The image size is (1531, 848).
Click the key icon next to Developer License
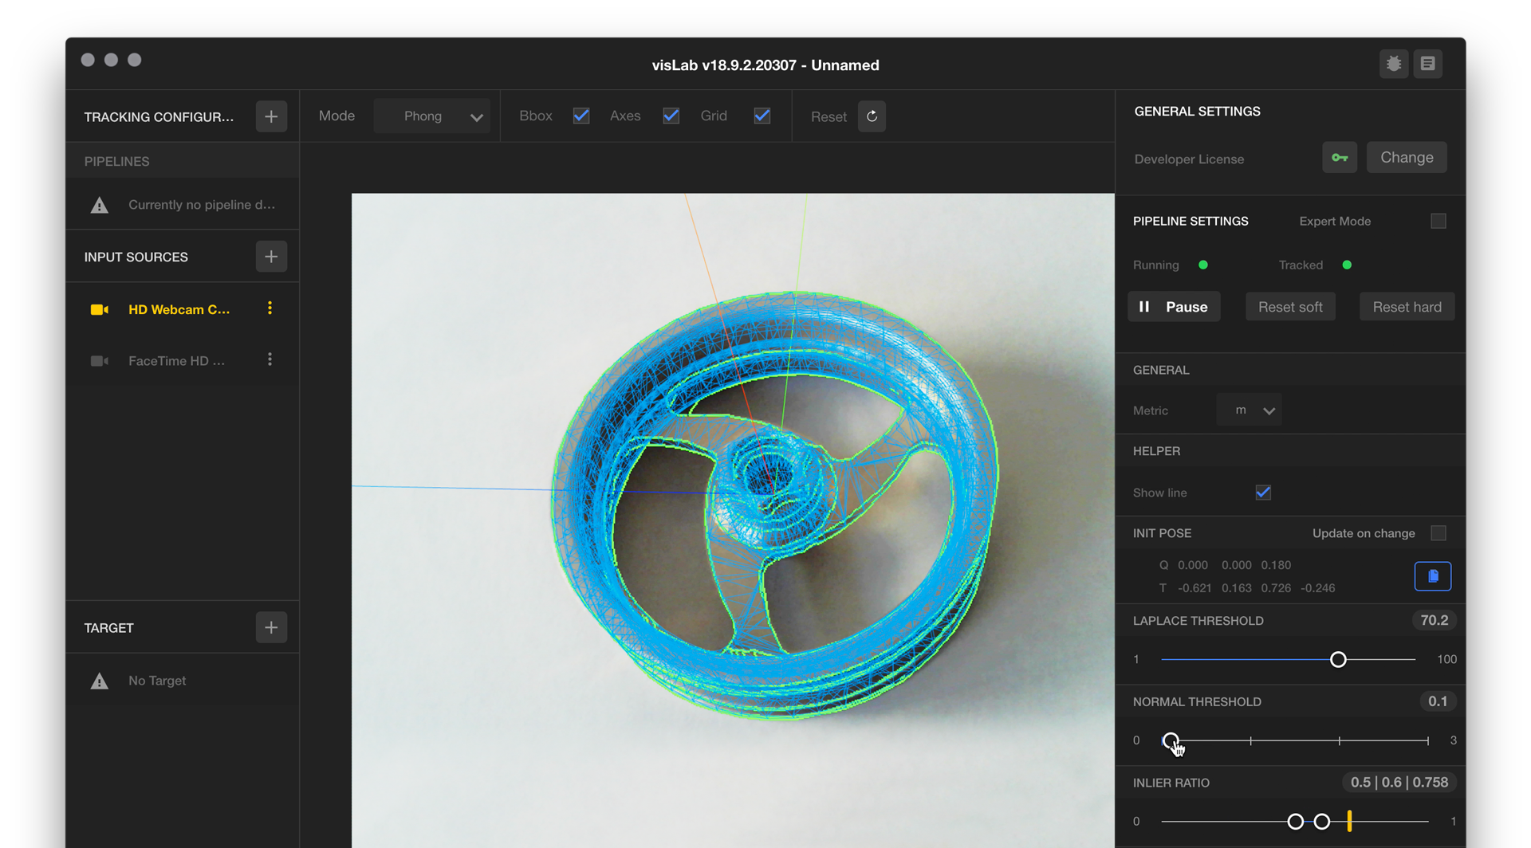pos(1340,157)
